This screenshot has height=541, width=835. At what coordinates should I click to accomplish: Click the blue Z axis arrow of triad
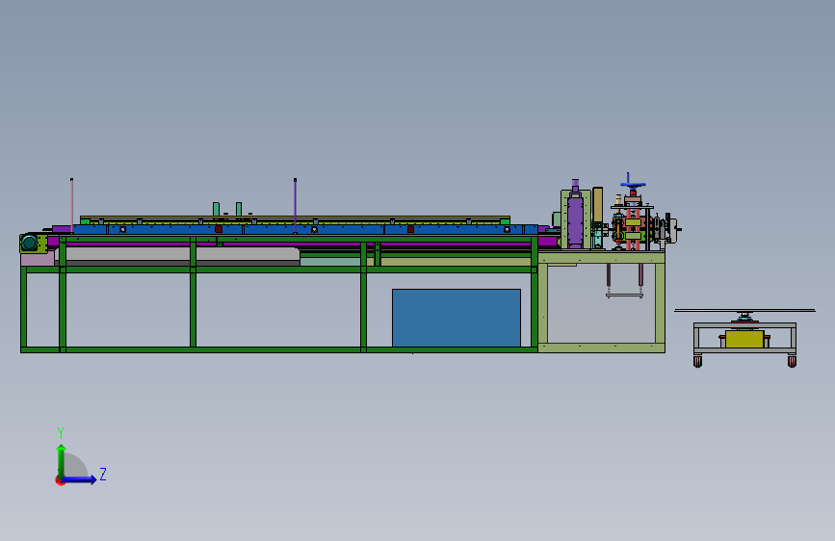point(80,479)
